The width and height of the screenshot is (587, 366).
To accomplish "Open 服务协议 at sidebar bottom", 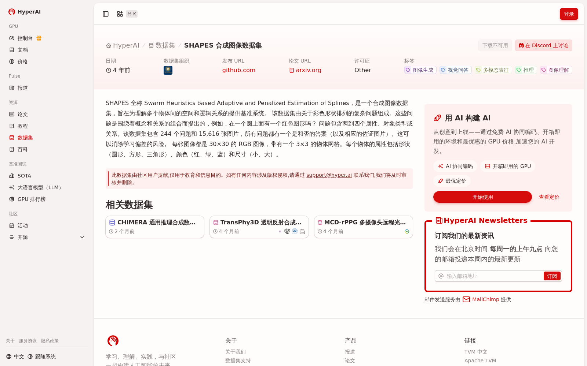I will point(28,341).
